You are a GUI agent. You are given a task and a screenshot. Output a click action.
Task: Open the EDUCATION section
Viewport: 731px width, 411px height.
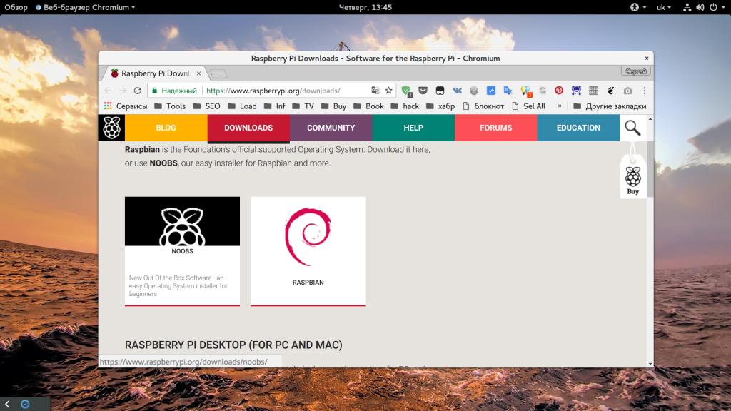tap(578, 128)
